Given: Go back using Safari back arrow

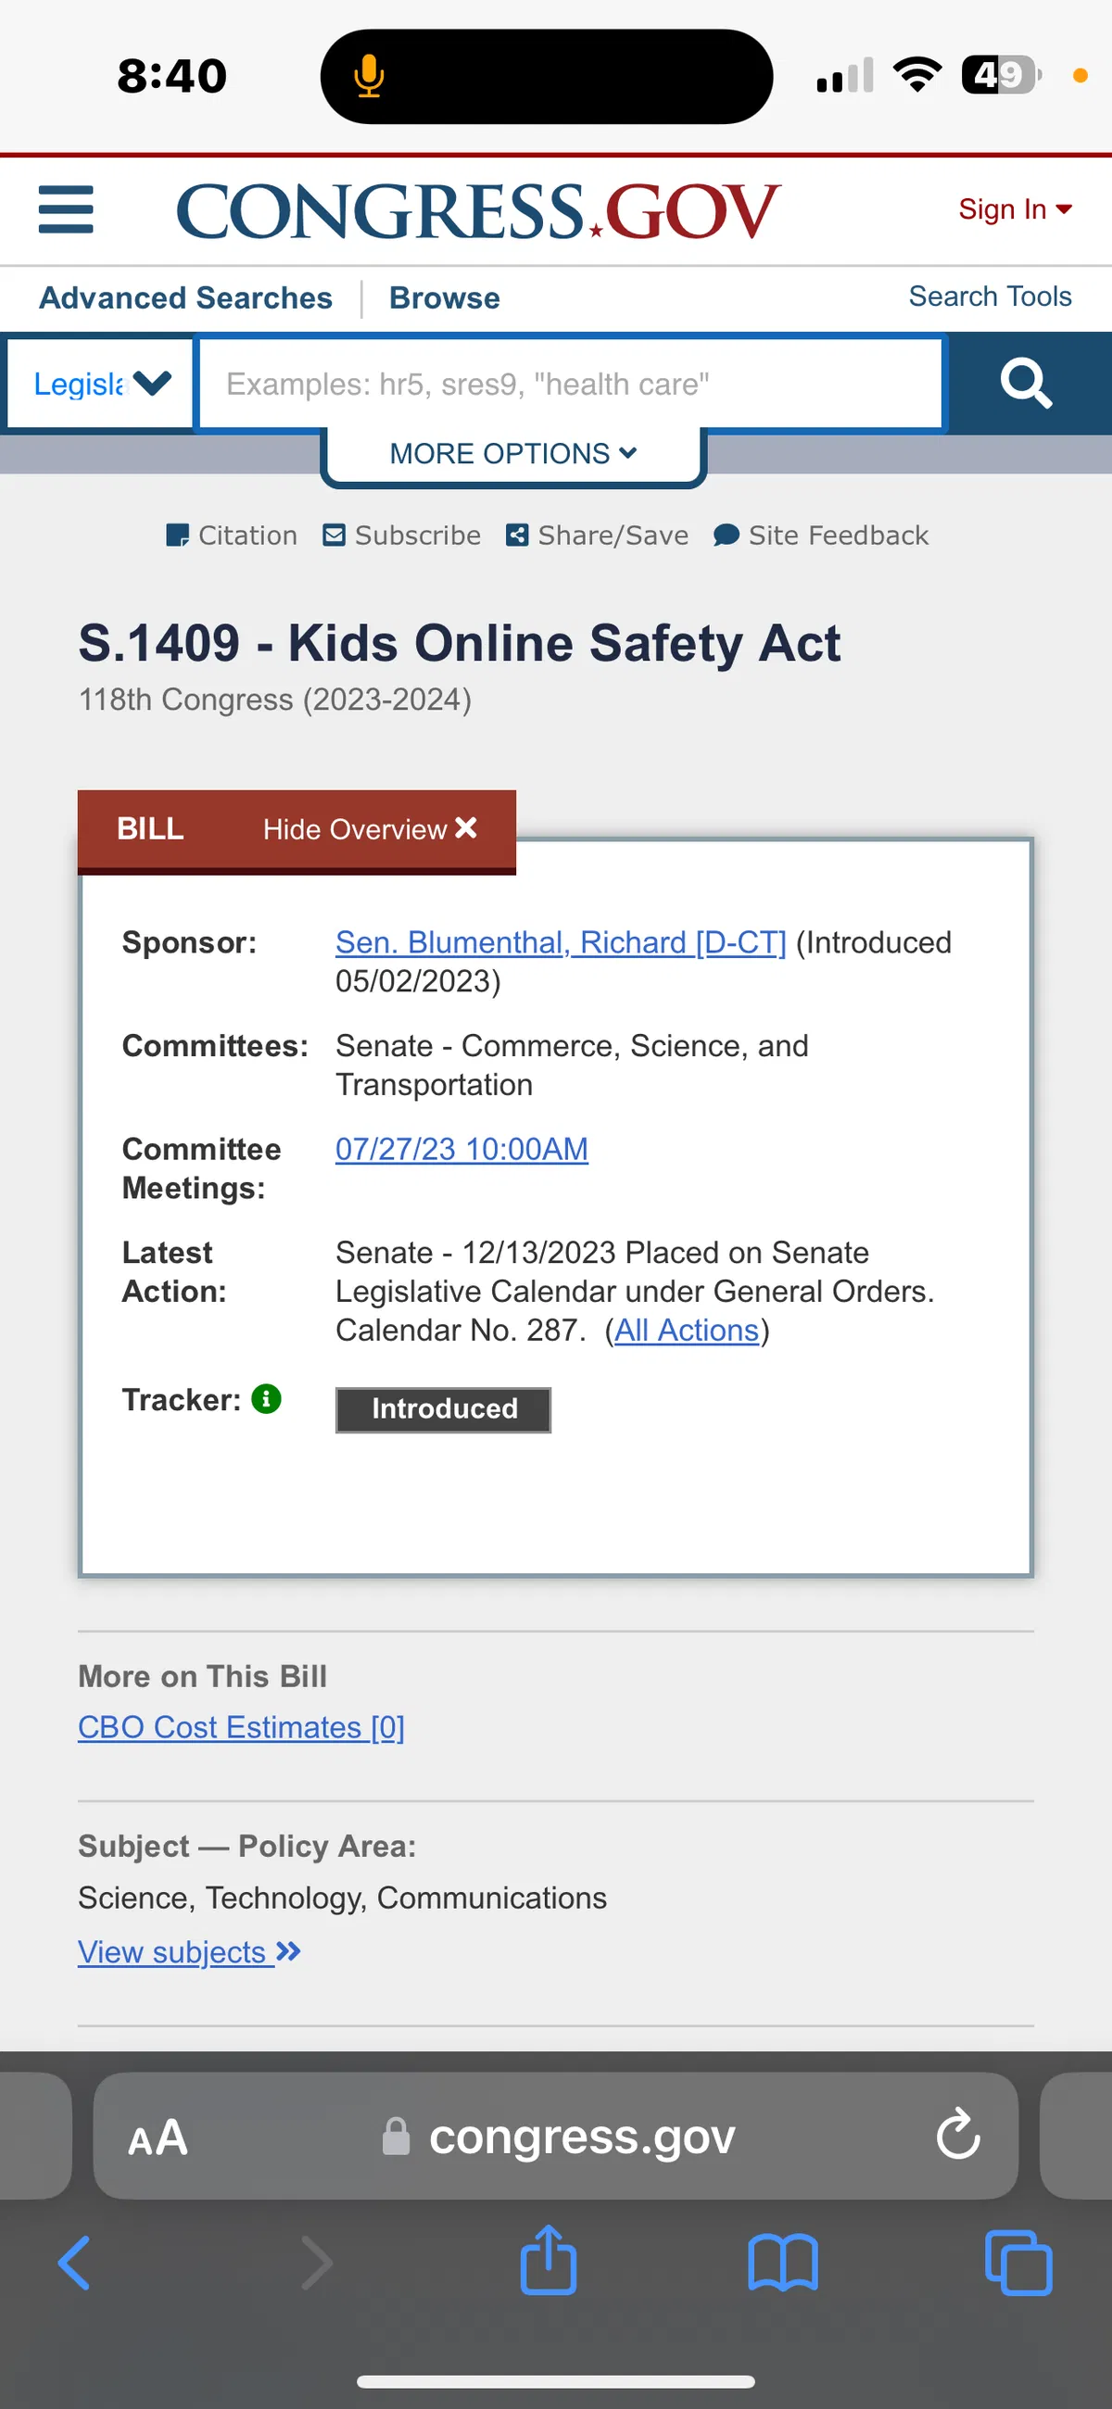Looking at the screenshot, I should point(74,2264).
